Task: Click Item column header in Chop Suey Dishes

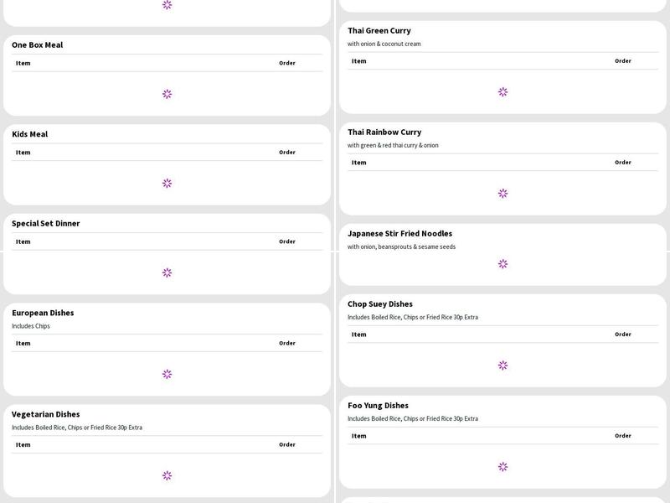Action: coord(359,334)
